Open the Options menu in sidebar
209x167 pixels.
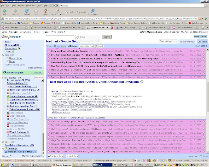click(7, 156)
